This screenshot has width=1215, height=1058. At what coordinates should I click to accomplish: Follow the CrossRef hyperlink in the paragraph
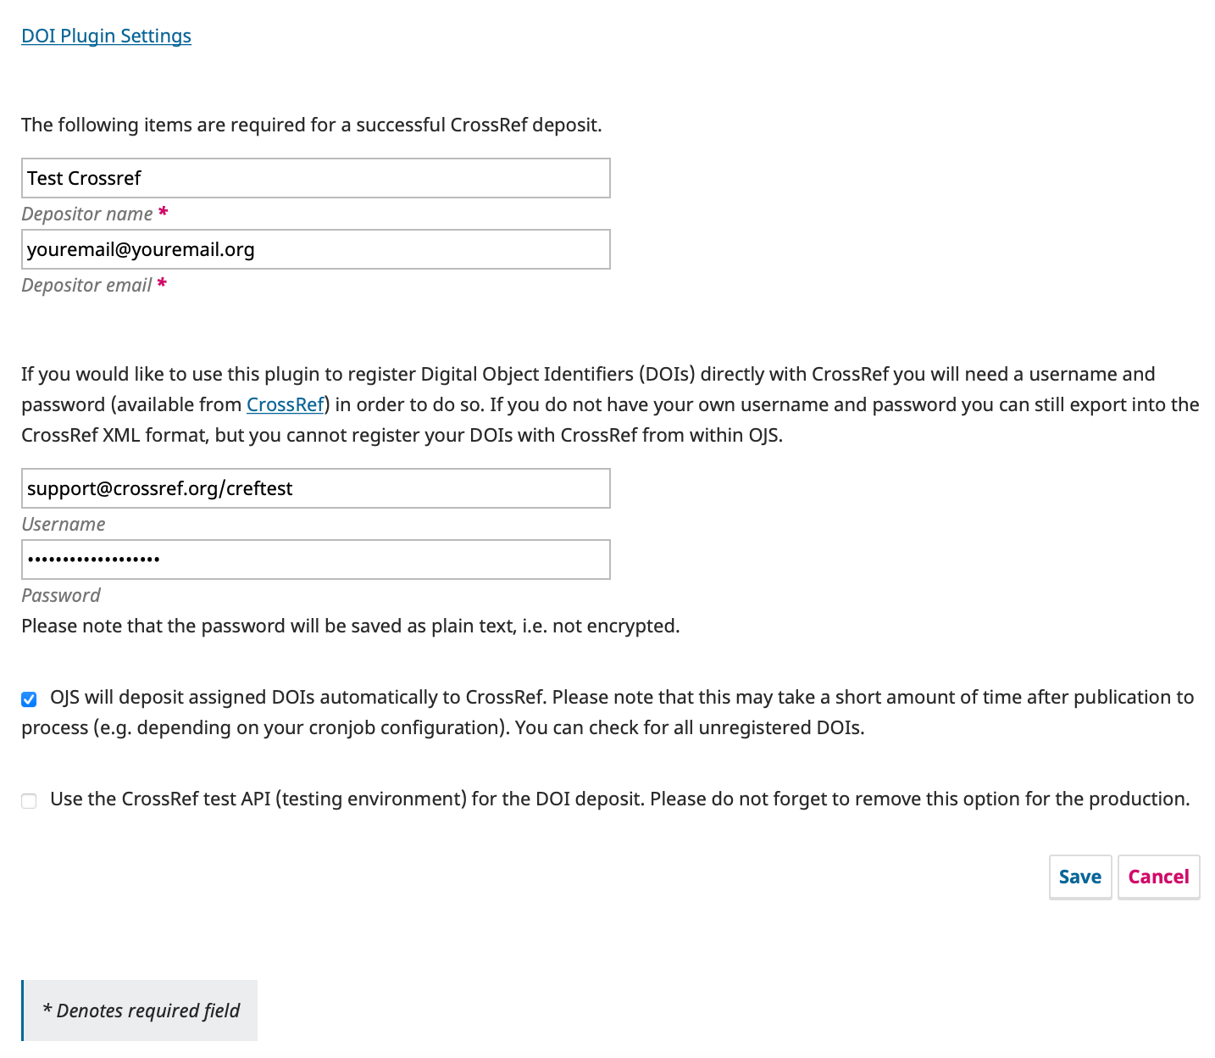285,404
